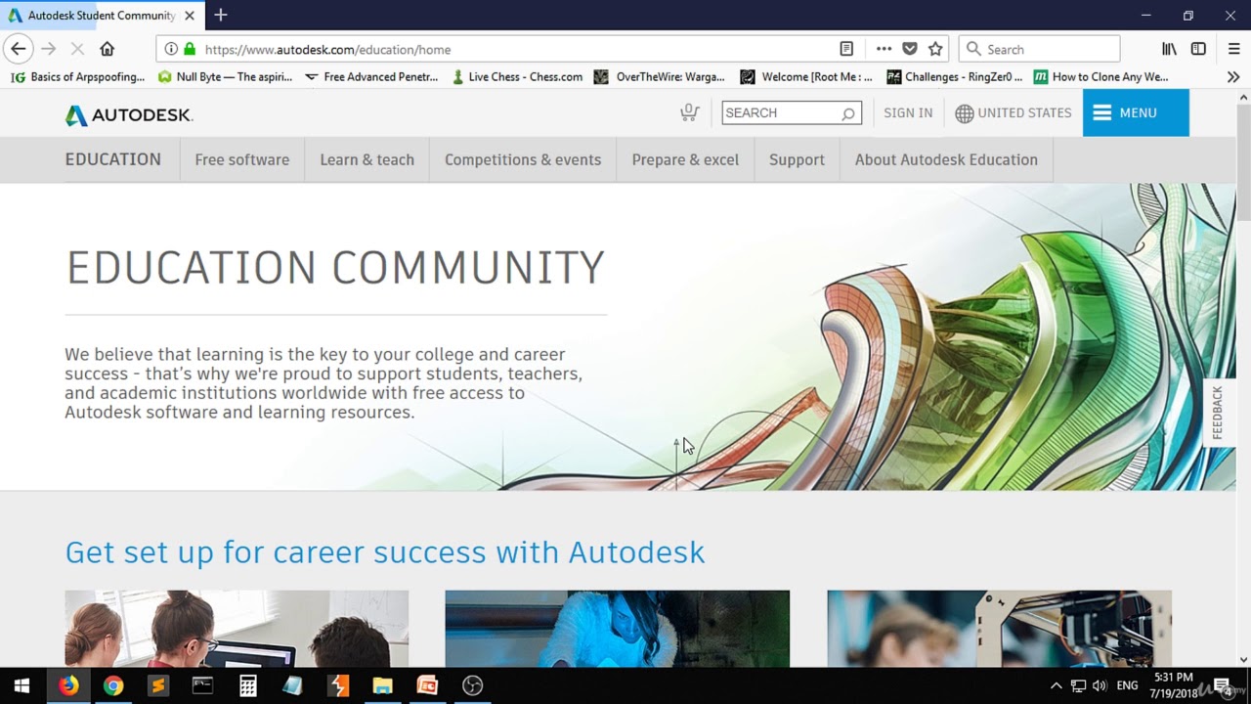Click the ENG language indicator

(x=1127, y=685)
